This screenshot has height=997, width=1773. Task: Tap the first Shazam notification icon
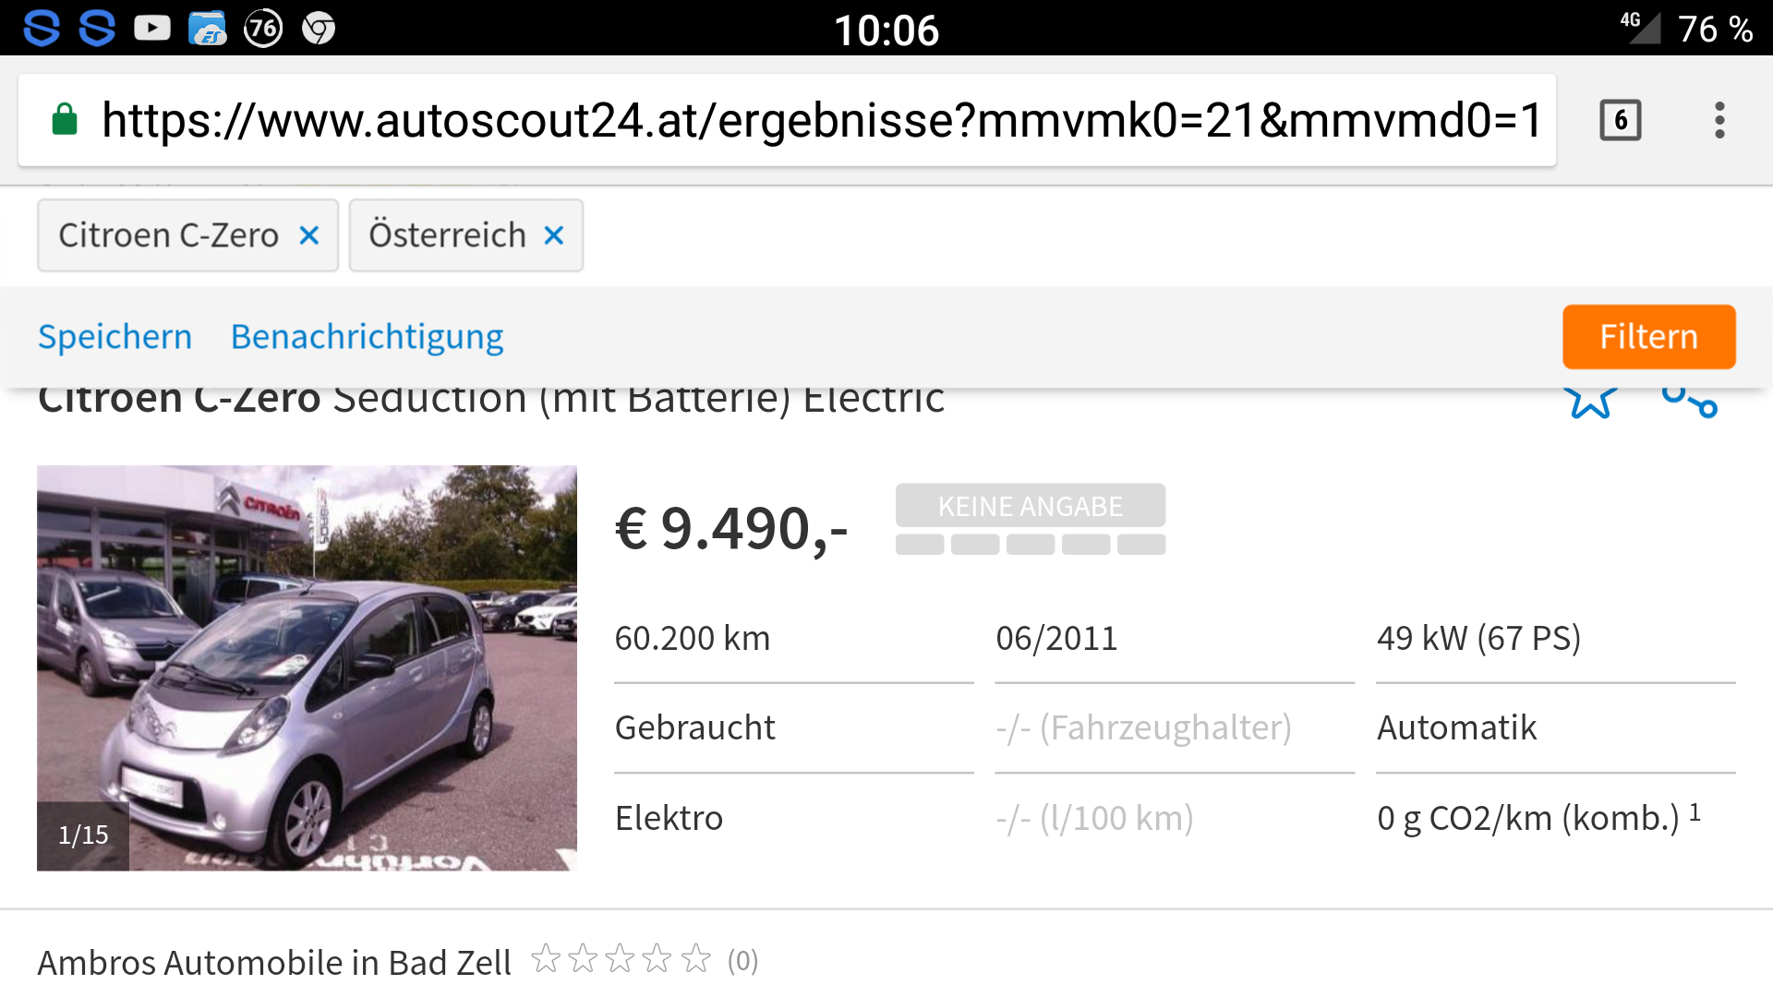point(42,29)
